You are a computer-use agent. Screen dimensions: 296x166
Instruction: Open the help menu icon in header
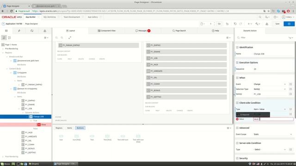[276, 17]
